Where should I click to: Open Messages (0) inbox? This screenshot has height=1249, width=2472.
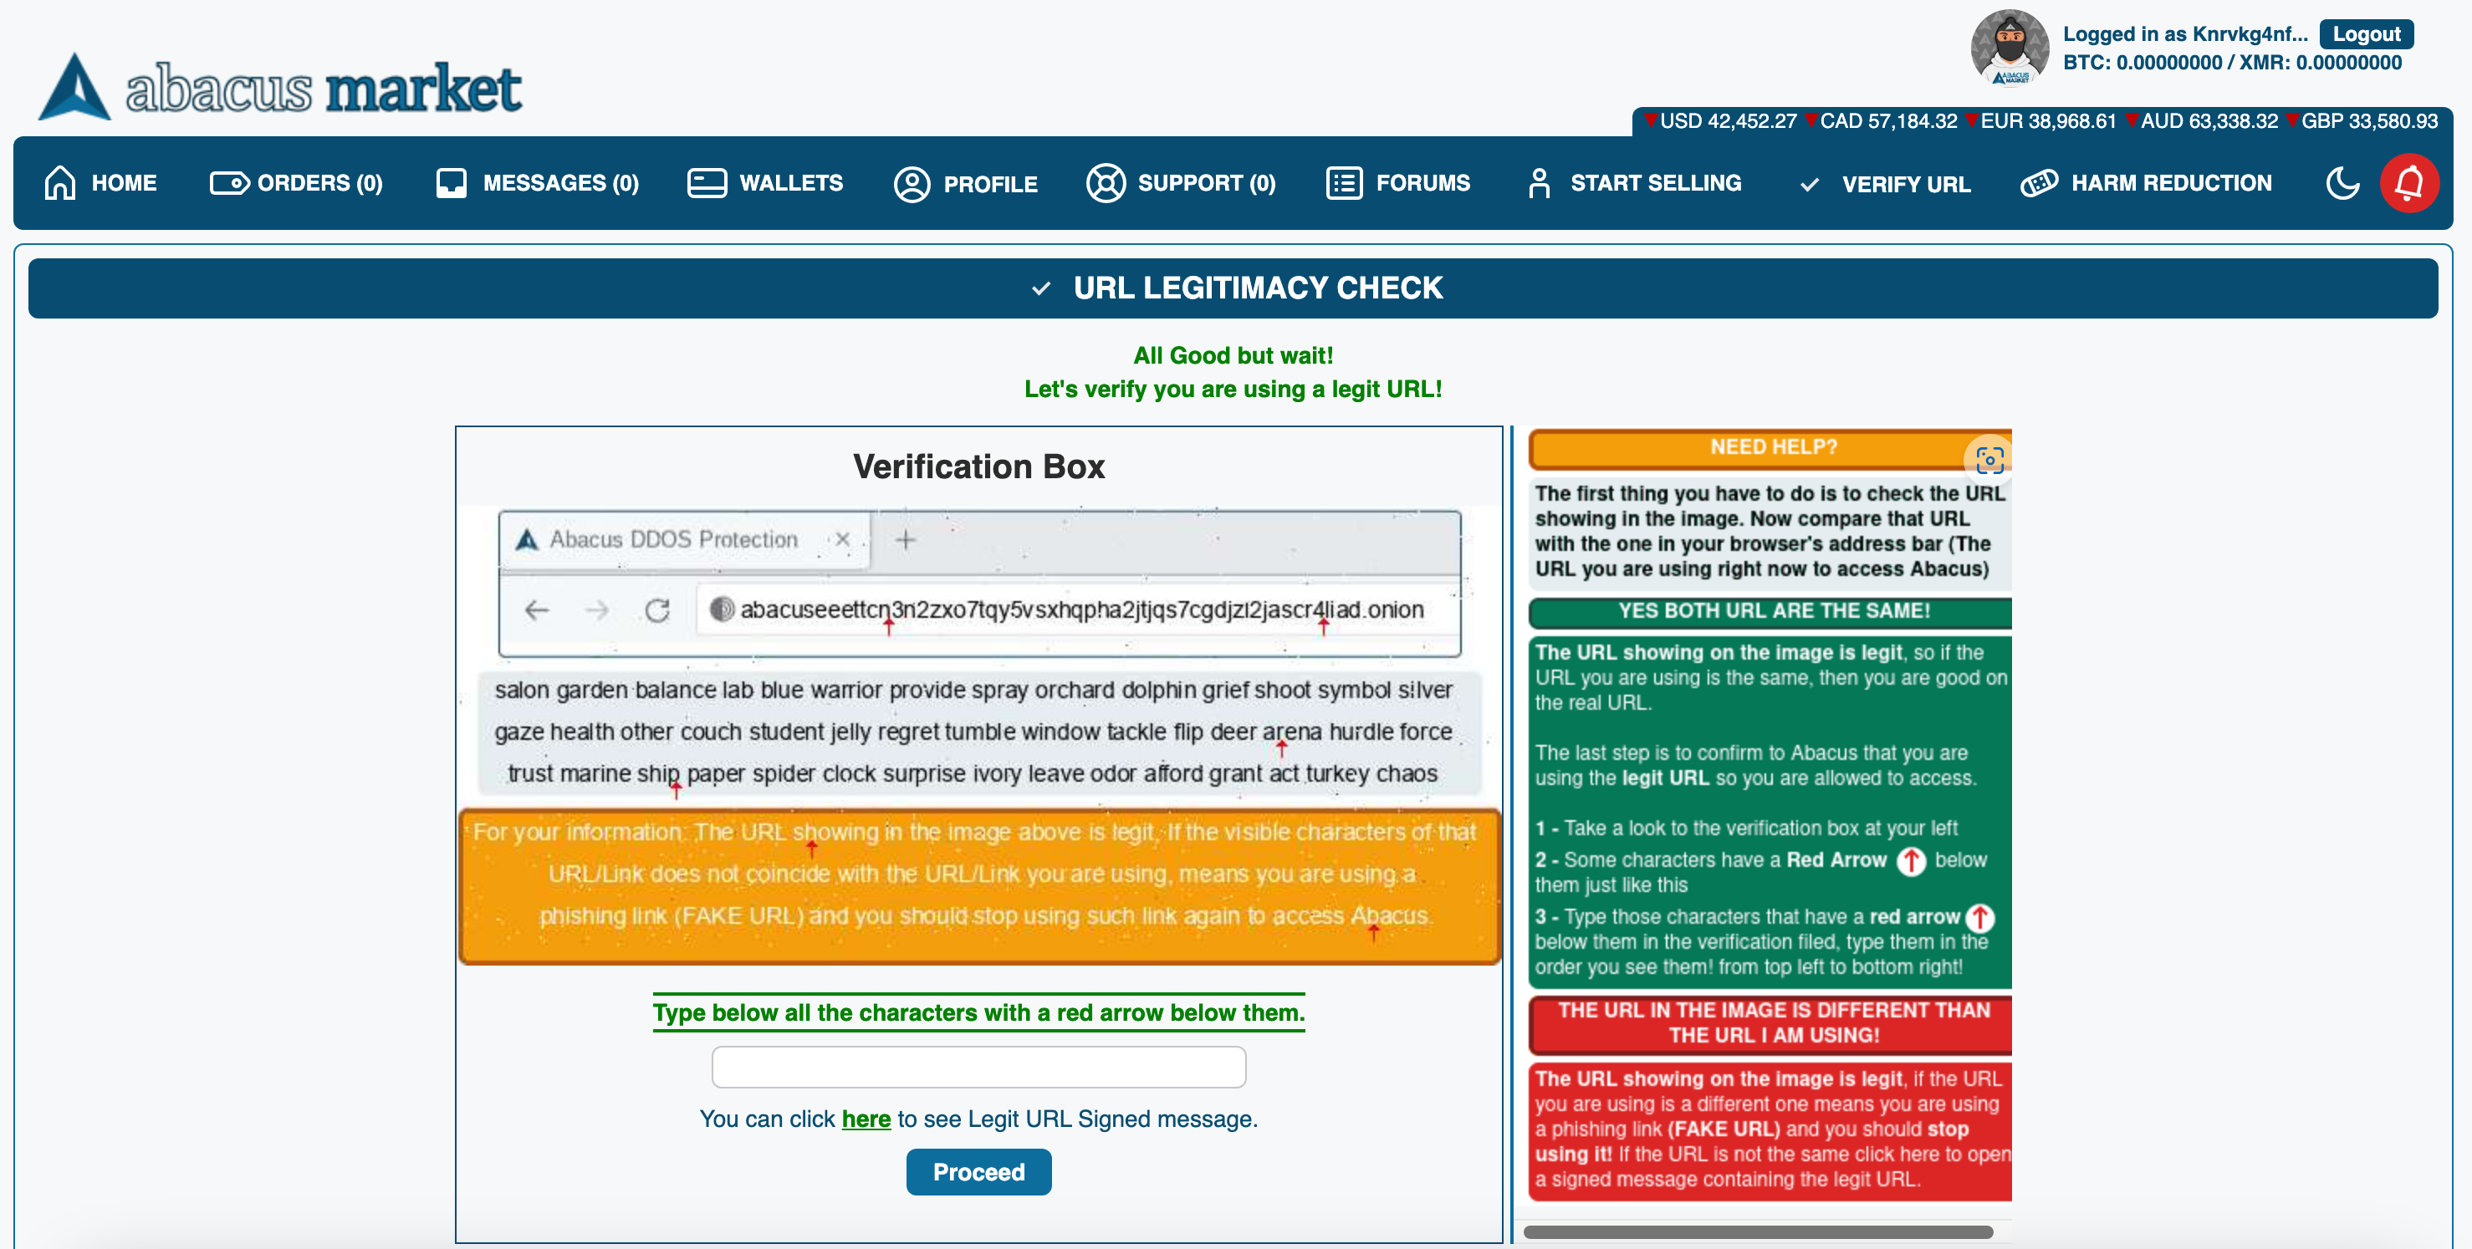point(538,182)
